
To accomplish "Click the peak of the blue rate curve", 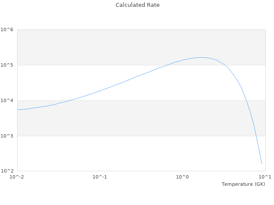I will pyautogui.click(x=203, y=57).
